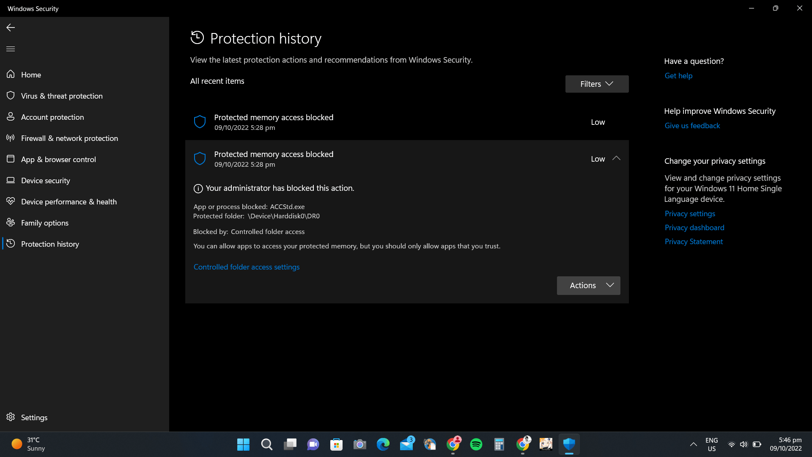The height and width of the screenshot is (457, 812).
Task: Open Firewall & network protection
Action: click(x=69, y=138)
